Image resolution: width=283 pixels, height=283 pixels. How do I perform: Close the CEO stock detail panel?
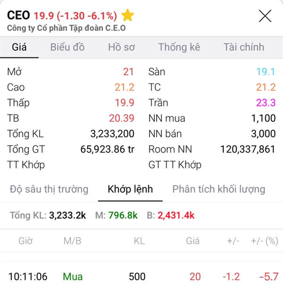pyautogui.click(x=265, y=16)
